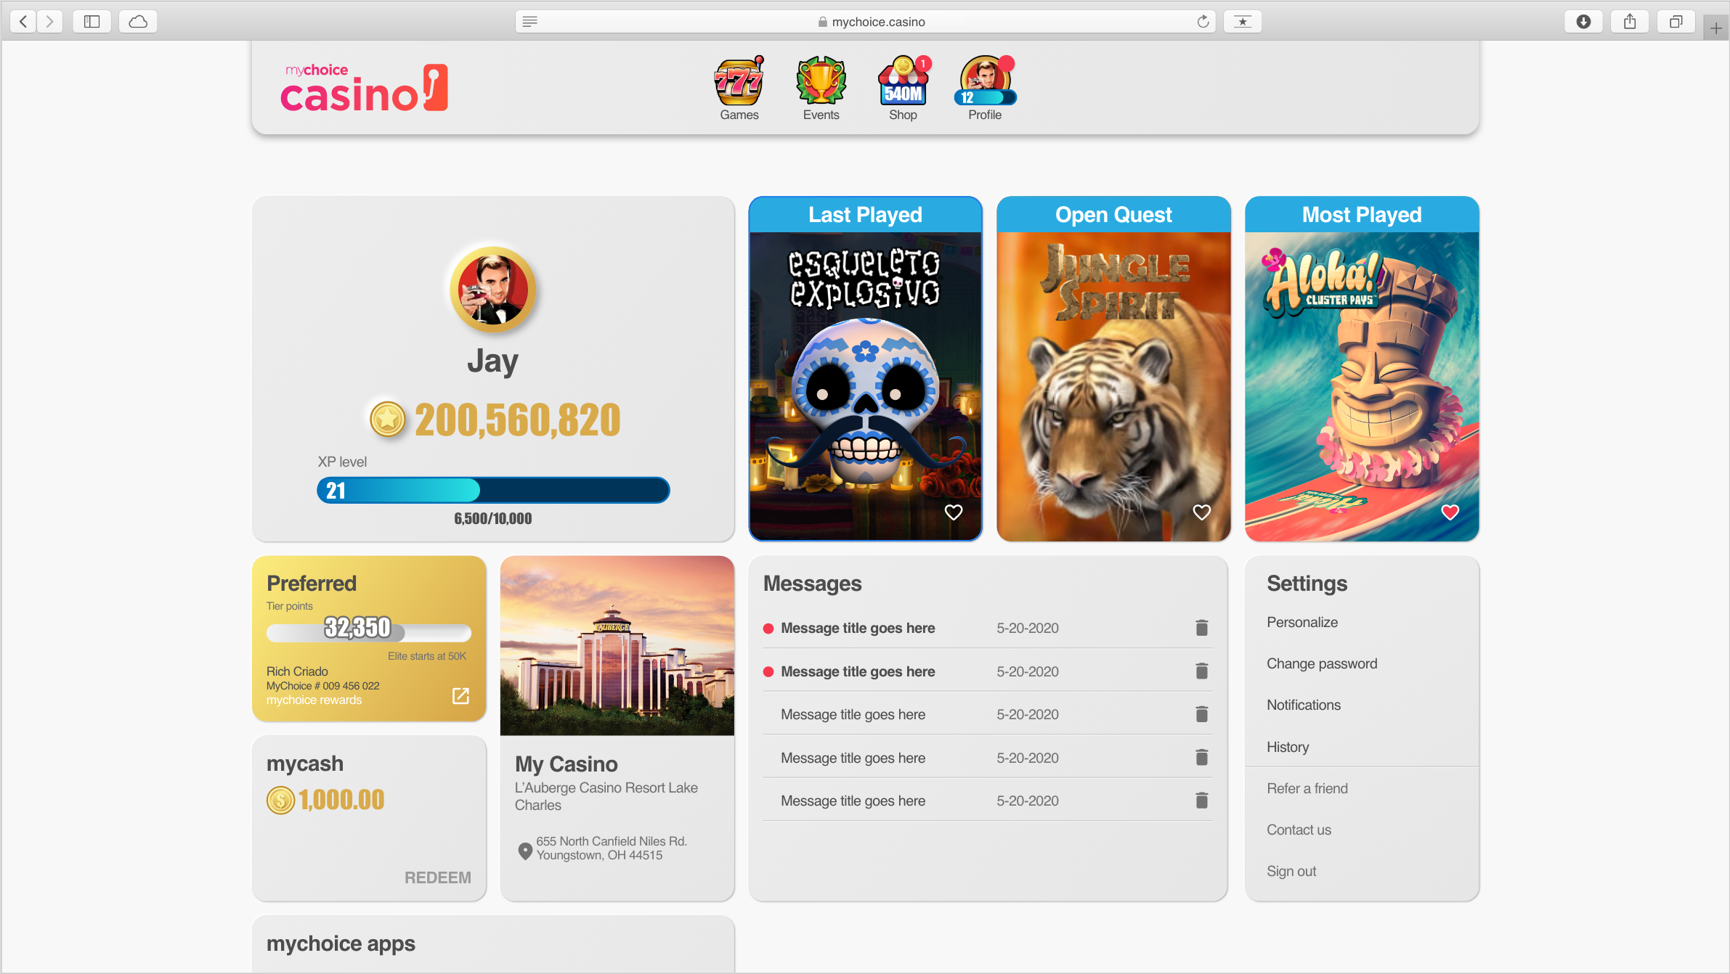Go forward with the browser forward arrow
The height and width of the screenshot is (974, 1730).
(49, 22)
